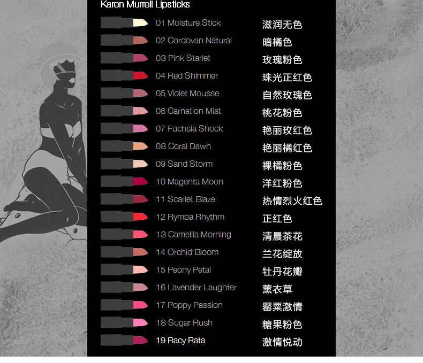423x363 pixels.
Task: Click the 19 Racy Rata lipstick swatch
Action: [124, 341]
